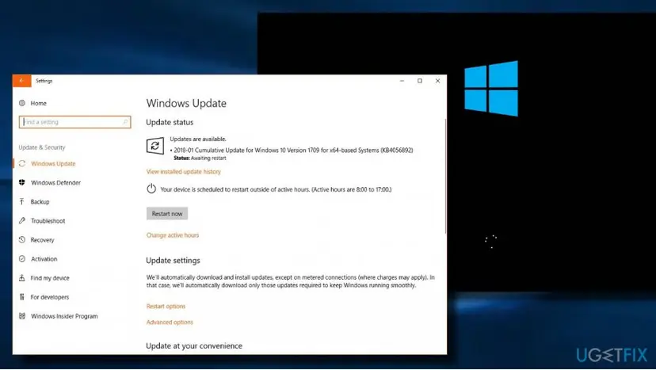Click the Restart now button
Image resolution: width=656 pixels, height=370 pixels.
tap(167, 213)
